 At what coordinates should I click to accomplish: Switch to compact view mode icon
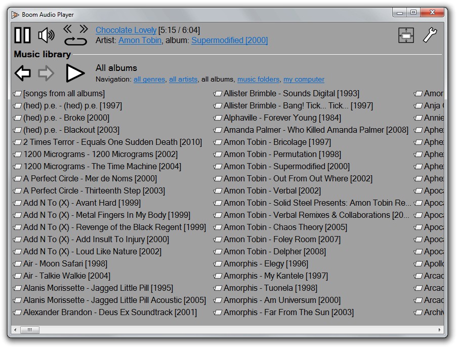[406, 35]
